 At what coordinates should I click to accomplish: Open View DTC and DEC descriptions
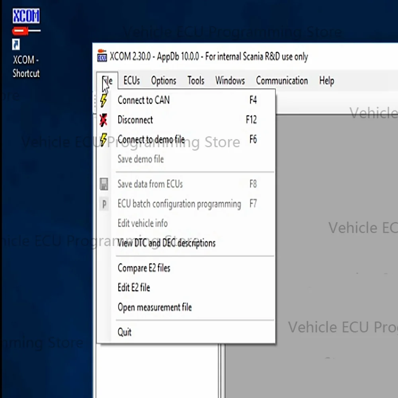click(186, 244)
